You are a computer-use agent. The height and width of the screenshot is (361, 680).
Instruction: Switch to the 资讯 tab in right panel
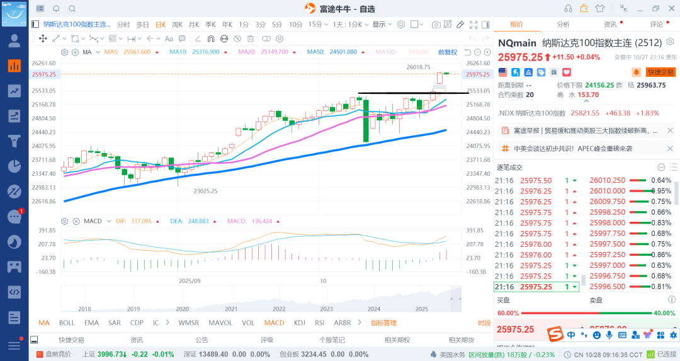click(609, 25)
